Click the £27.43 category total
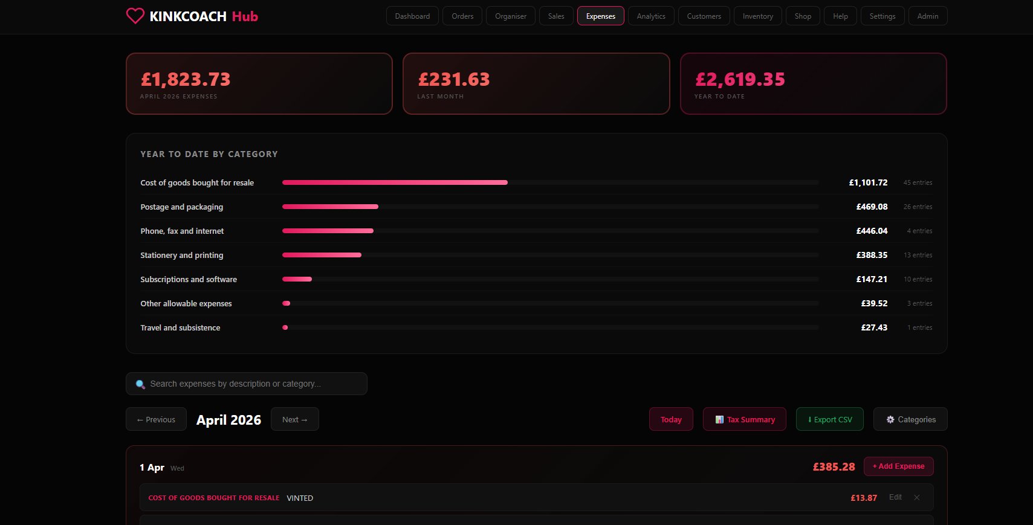1033x525 pixels. tap(874, 327)
